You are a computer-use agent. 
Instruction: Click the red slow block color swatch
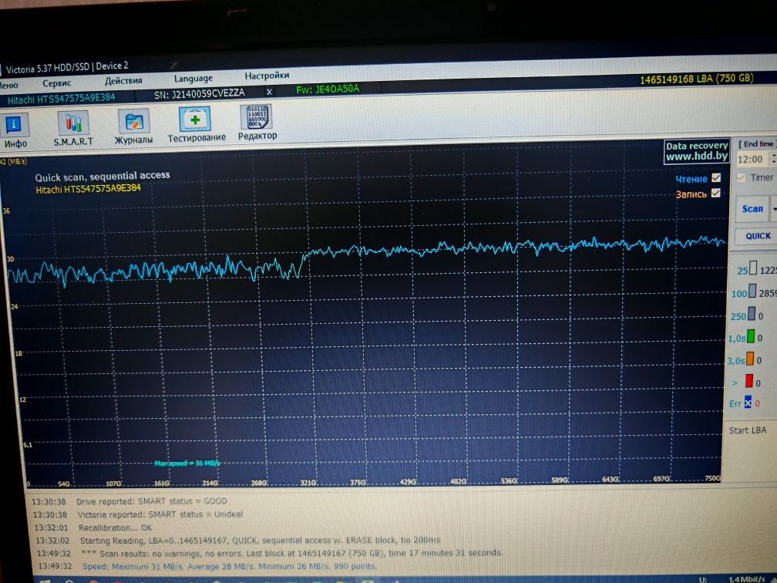point(749,381)
